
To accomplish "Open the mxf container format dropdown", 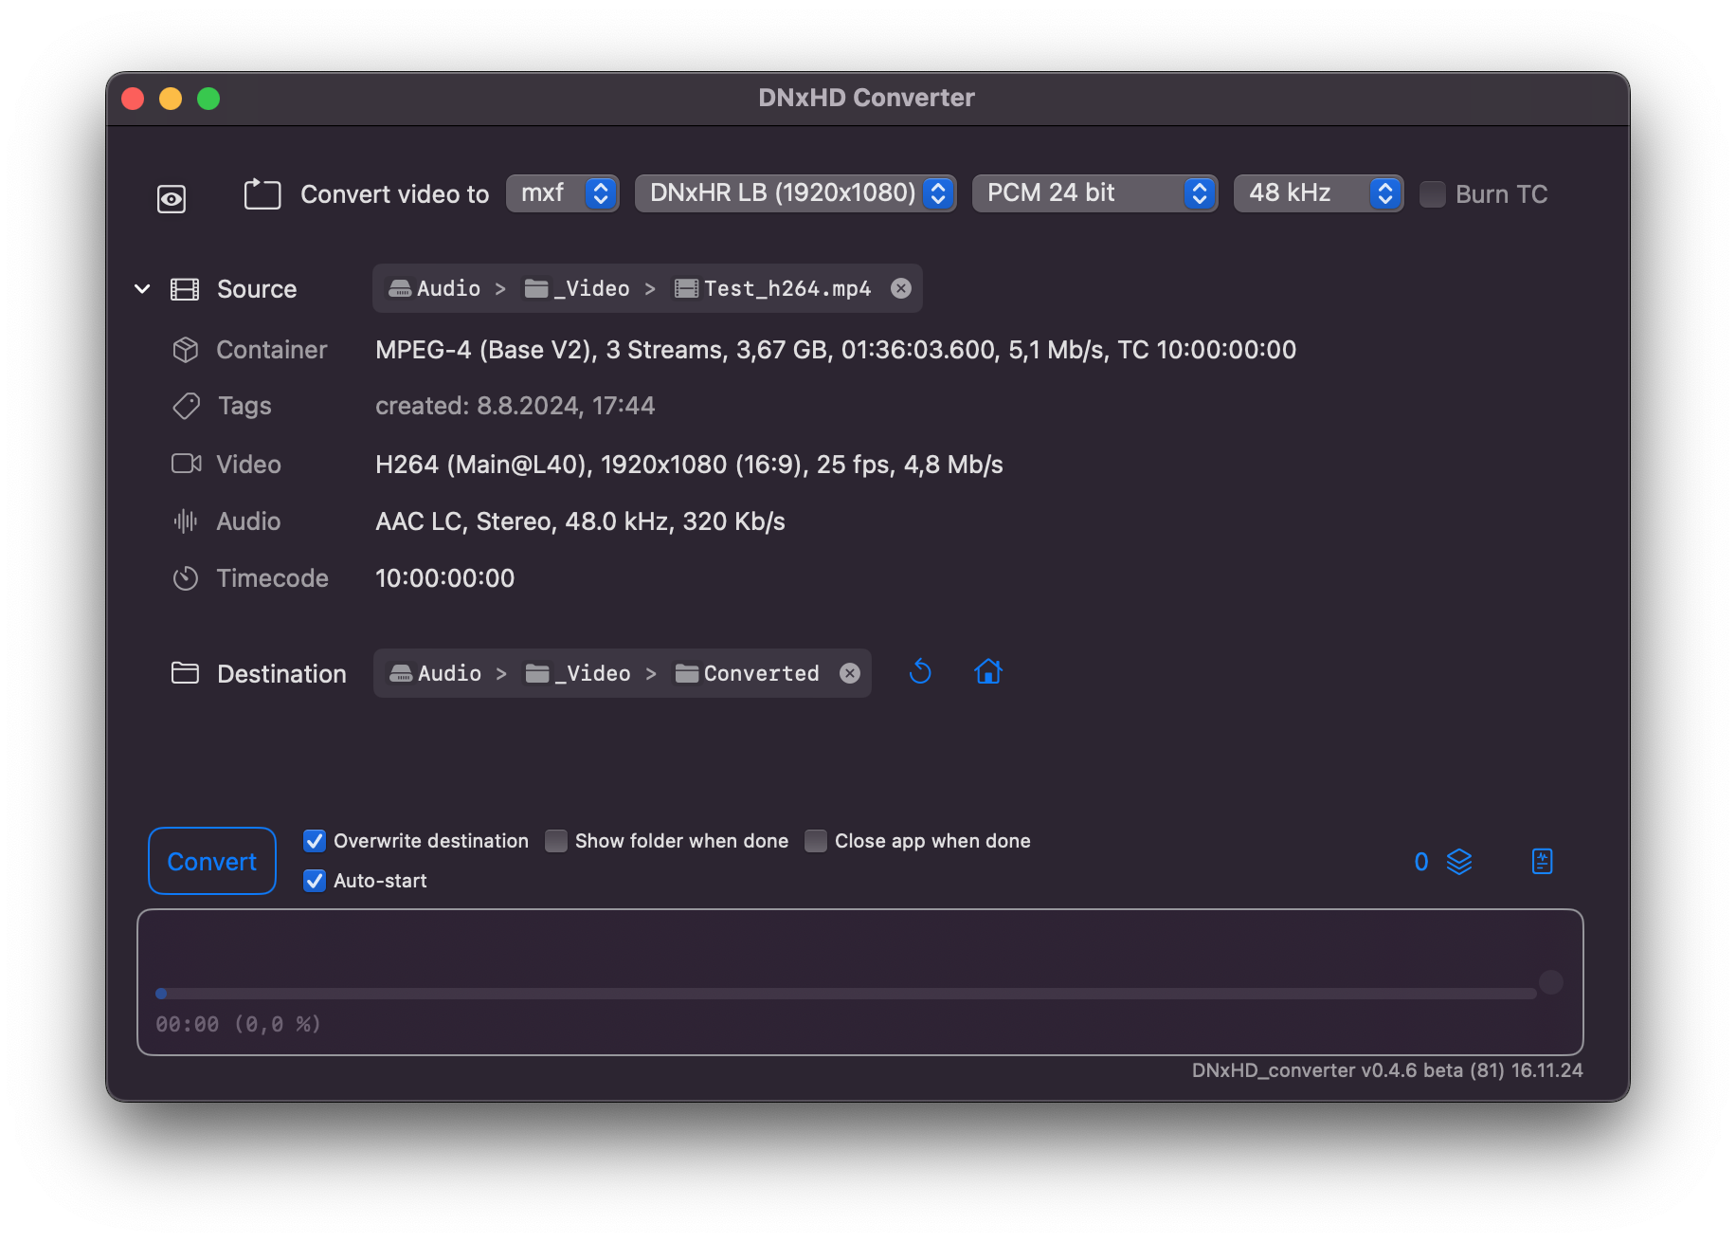I will [562, 193].
